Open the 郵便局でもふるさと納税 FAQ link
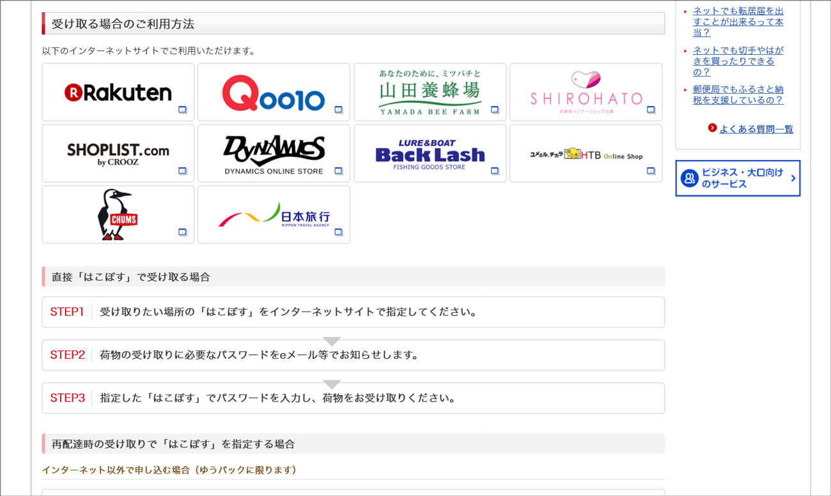This screenshot has height=496, width=831. click(738, 95)
